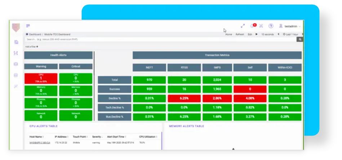Click the red CPU warning tile
Viewport: 342px width, 160px height.
41,78
